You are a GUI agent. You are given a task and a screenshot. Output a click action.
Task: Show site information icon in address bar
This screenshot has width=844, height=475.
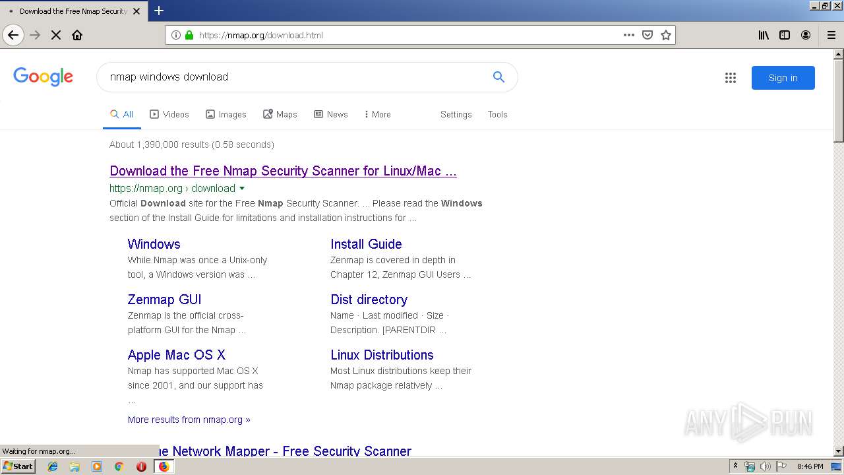(x=175, y=35)
